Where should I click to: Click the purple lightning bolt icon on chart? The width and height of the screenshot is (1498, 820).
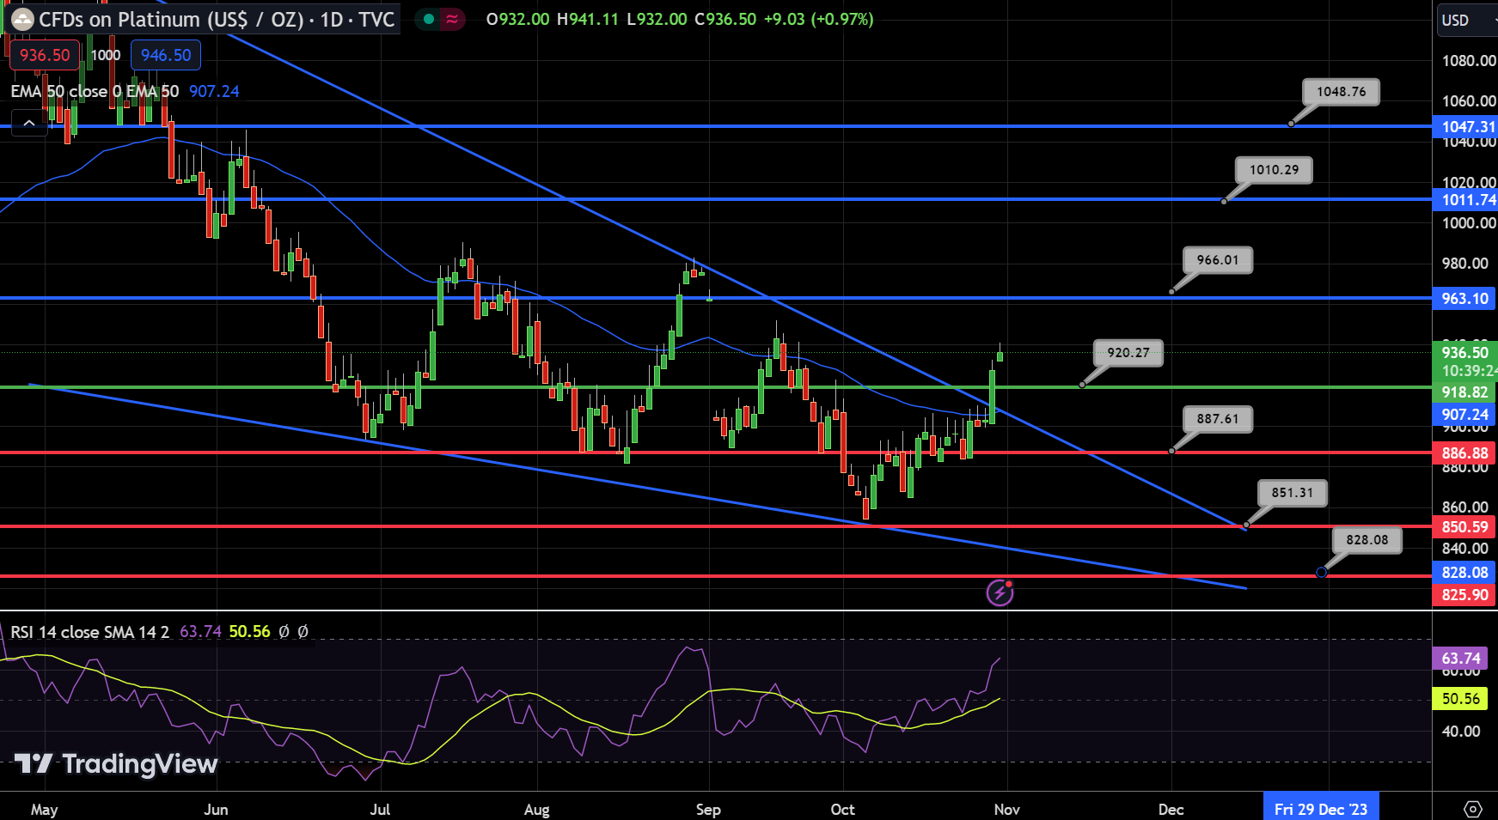[999, 592]
